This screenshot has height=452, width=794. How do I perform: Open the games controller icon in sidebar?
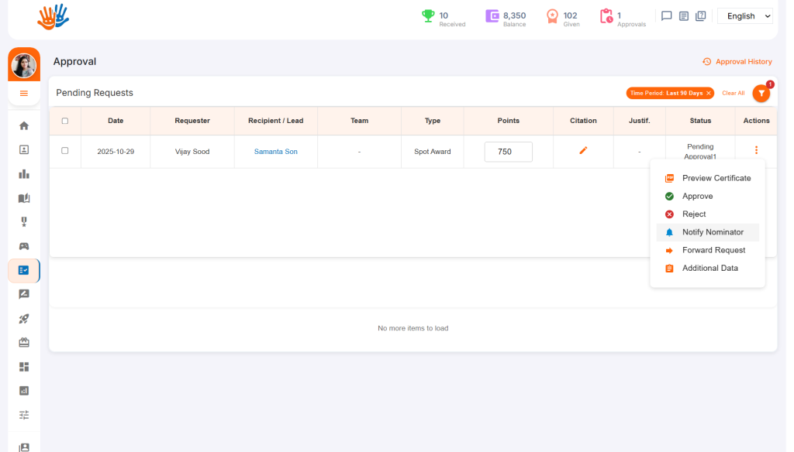[24, 246]
